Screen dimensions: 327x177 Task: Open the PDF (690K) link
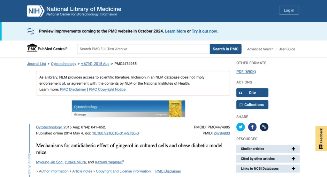(246, 72)
